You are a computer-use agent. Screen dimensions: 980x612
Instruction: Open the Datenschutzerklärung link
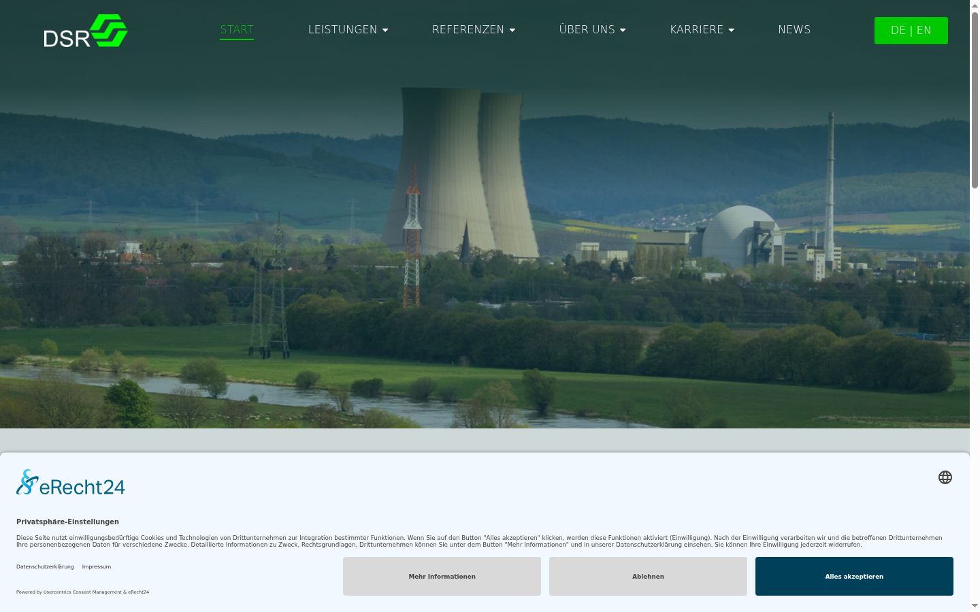(x=45, y=566)
